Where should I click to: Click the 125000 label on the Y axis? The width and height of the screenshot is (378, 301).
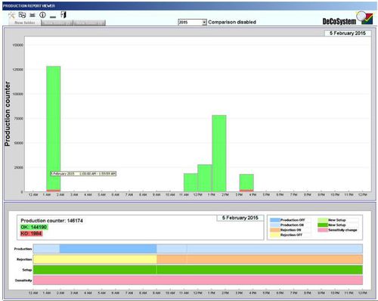click(17, 70)
